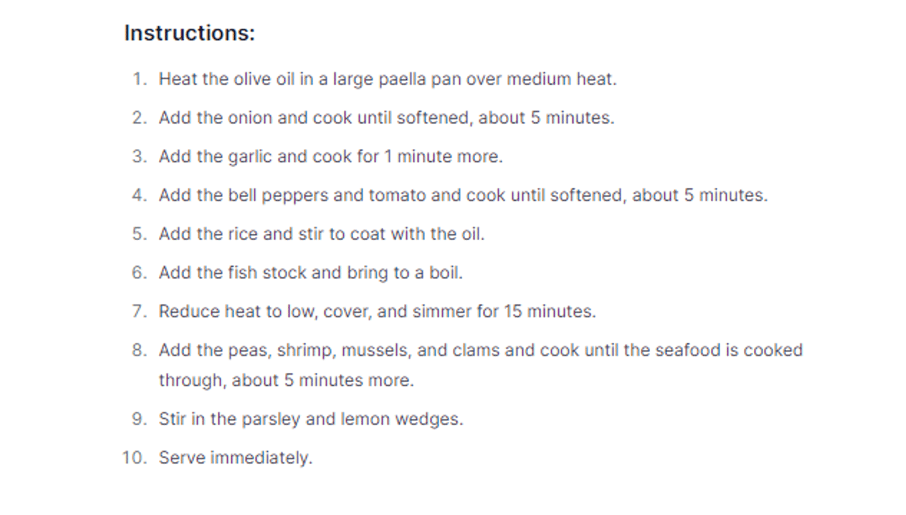Click the fish stock step
Viewport: 906px width, 515px height.
click(310, 274)
